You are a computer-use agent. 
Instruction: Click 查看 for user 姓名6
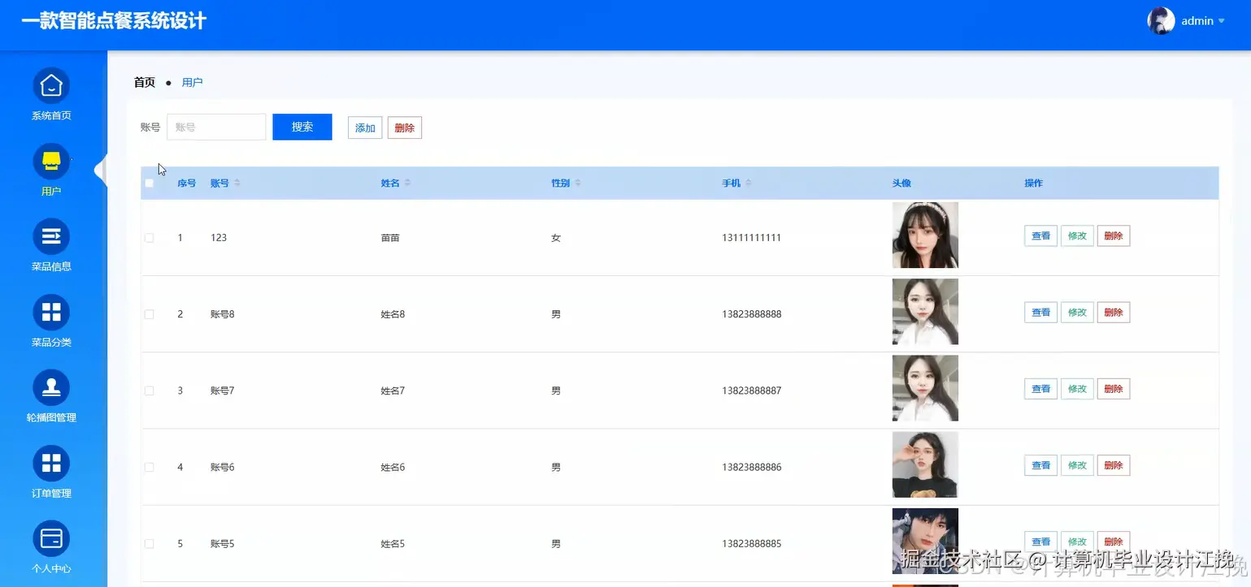[x=1040, y=465]
